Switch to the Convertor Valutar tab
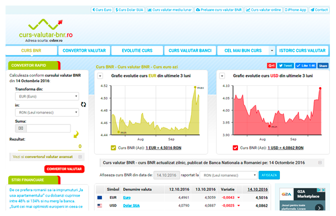Screen dimensions: 336x216 (84, 51)
